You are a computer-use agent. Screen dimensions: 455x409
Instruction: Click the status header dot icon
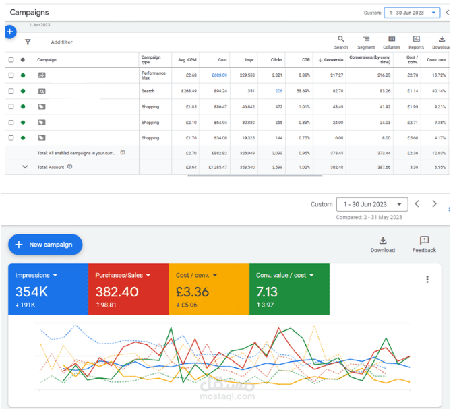pos(23,60)
